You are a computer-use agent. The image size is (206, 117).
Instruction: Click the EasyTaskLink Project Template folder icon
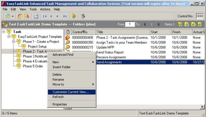(x=14, y=37)
